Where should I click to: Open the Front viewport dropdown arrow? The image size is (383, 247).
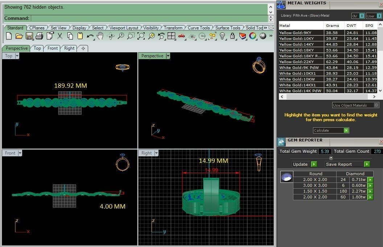pyautogui.click(x=20, y=153)
